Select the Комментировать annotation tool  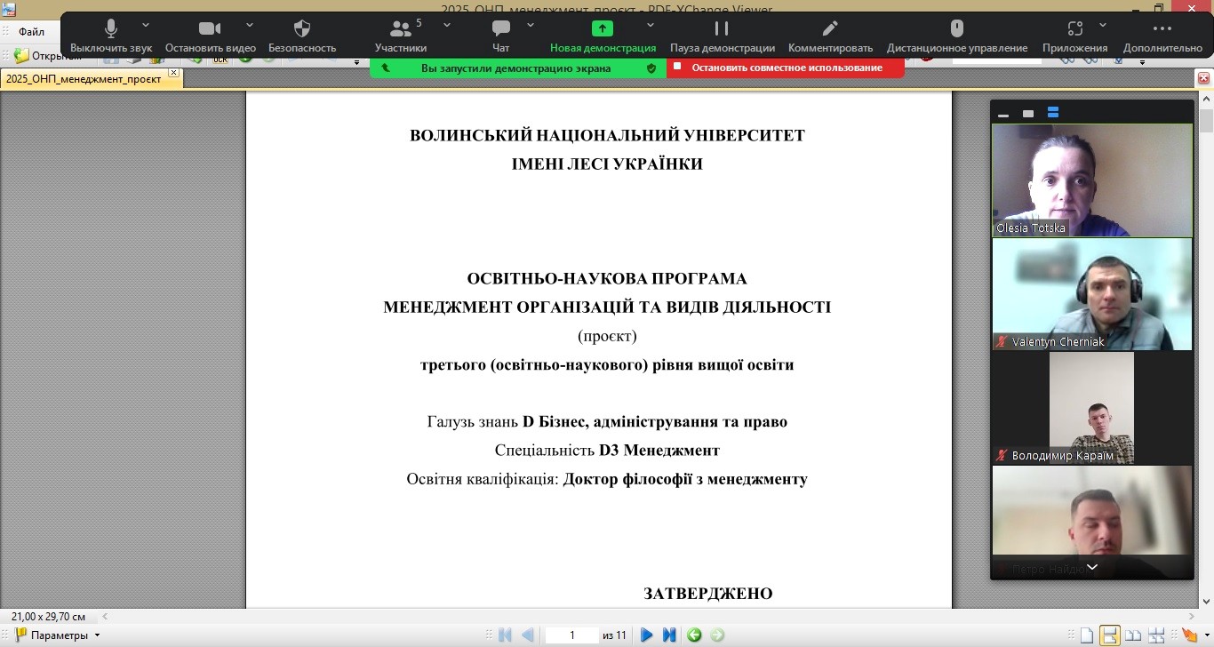[x=829, y=29]
